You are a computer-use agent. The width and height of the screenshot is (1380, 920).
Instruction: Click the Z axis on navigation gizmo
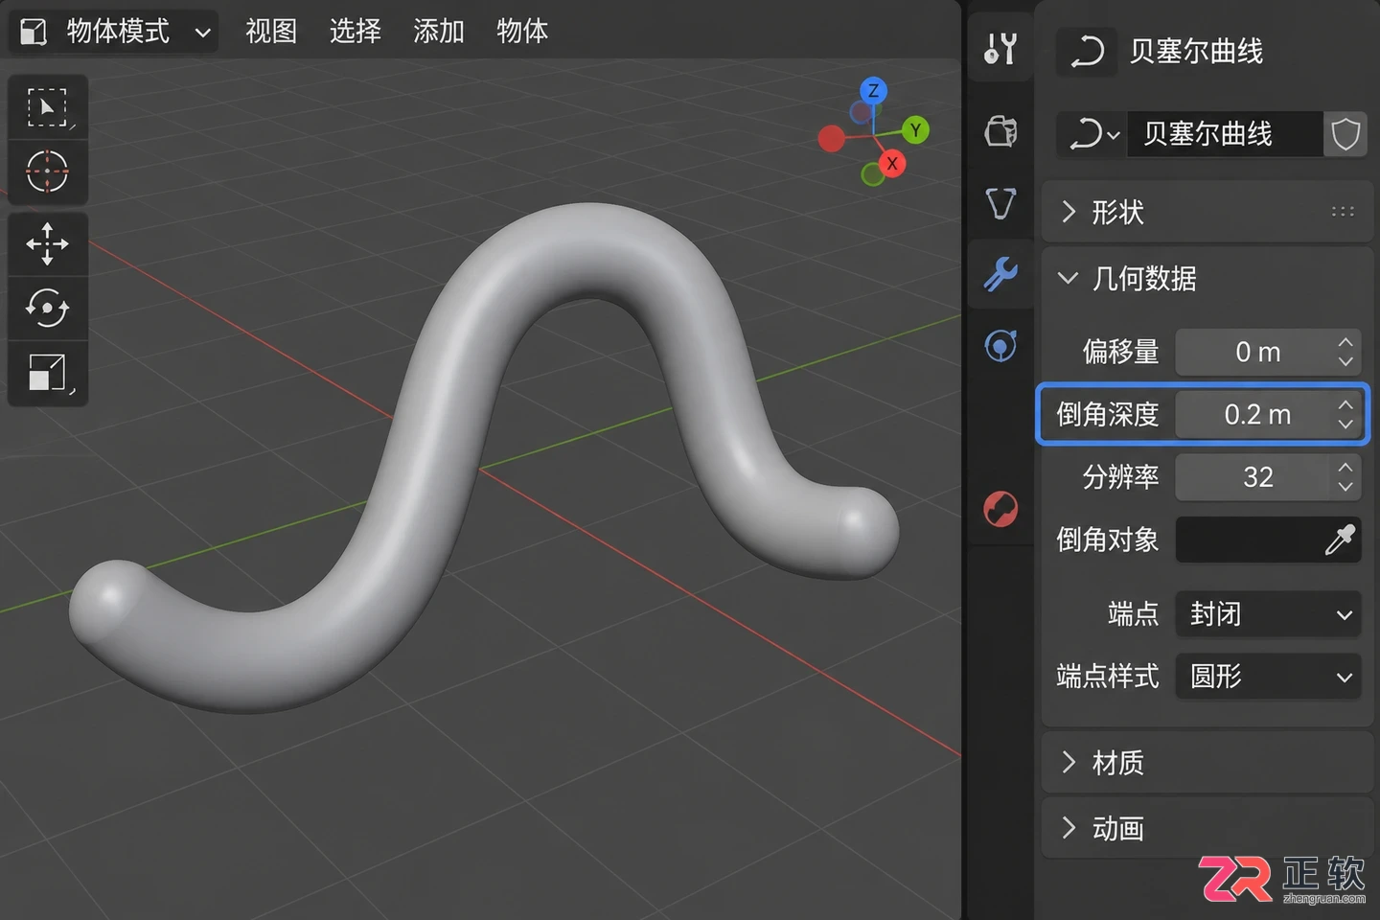(873, 91)
